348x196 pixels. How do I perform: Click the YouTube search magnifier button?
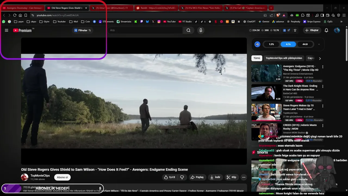[188, 30]
